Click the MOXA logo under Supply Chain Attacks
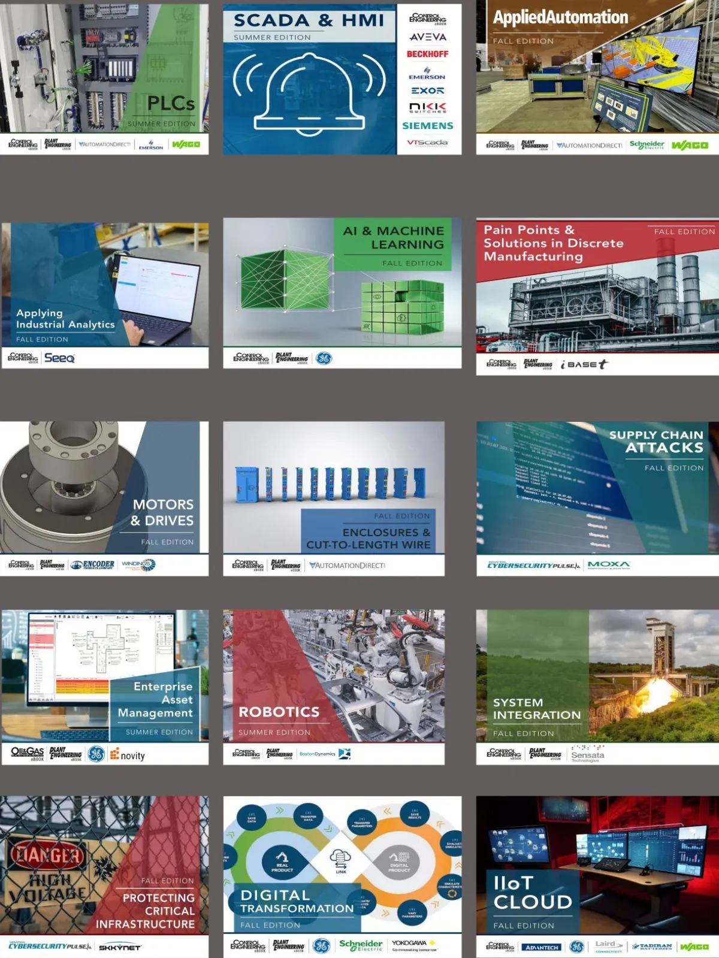 coord(609,565)
